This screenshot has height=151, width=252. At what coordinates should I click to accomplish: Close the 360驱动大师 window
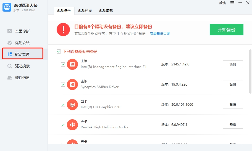click(248, 3)
